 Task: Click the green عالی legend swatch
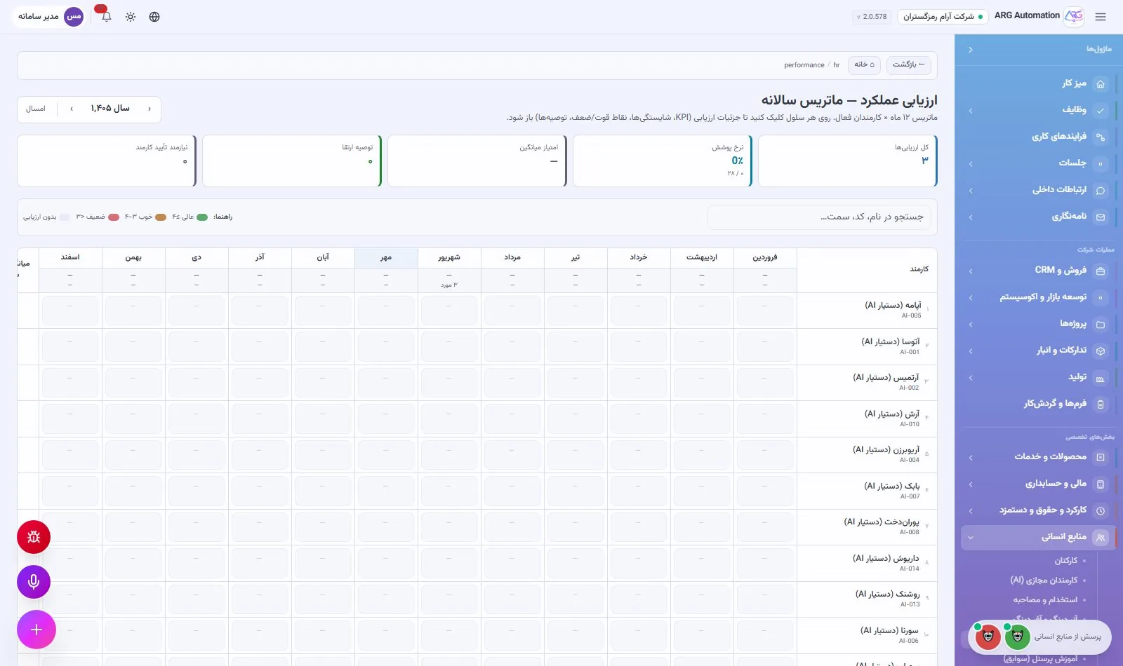(x=202, y=217)
